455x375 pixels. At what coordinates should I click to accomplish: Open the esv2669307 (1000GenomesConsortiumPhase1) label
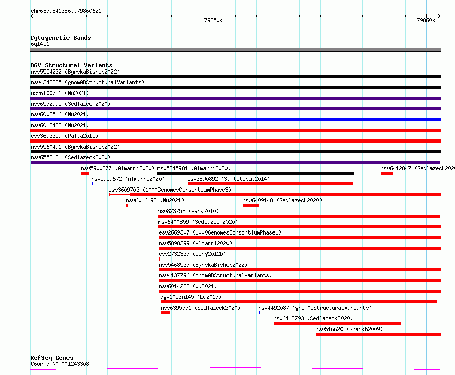220,232
